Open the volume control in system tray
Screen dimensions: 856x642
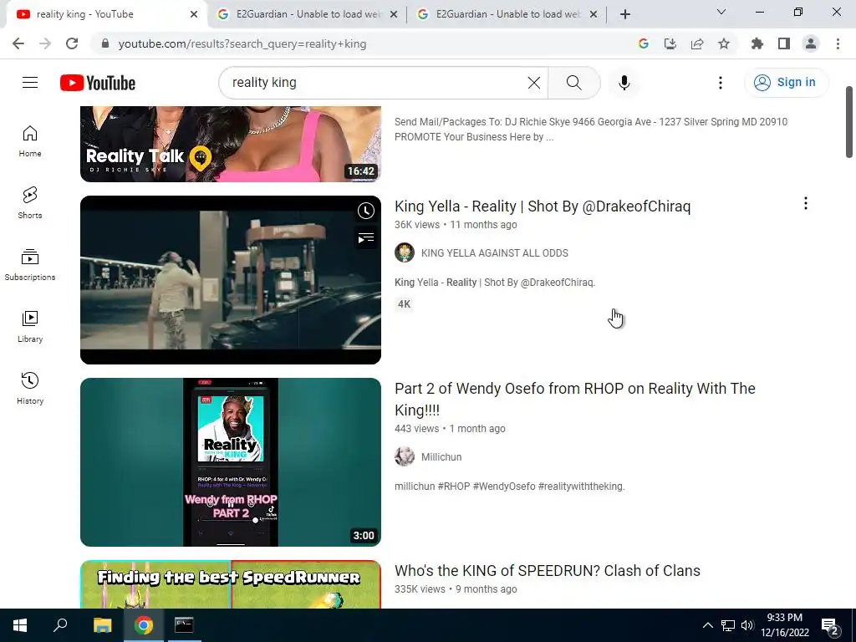747,625
